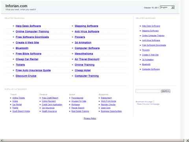This screenshot has width=189, height=142.
Task: Follow sidebar Computer Software link
Action: pyautogui.click(x=151, y=69)
